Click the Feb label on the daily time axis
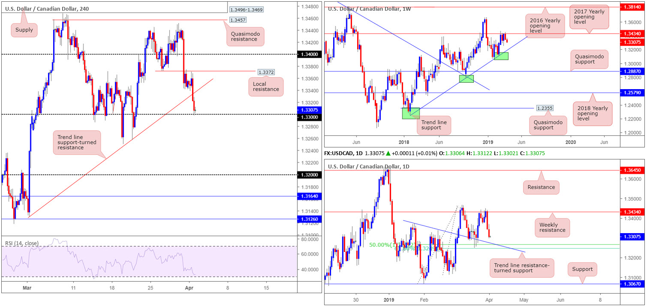Image resolution: width=647 pixels, height=306 pixels. click(424, 300)
